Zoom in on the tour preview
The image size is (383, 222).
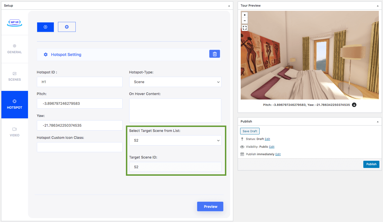pyautogui.click(x=245, y=15)
